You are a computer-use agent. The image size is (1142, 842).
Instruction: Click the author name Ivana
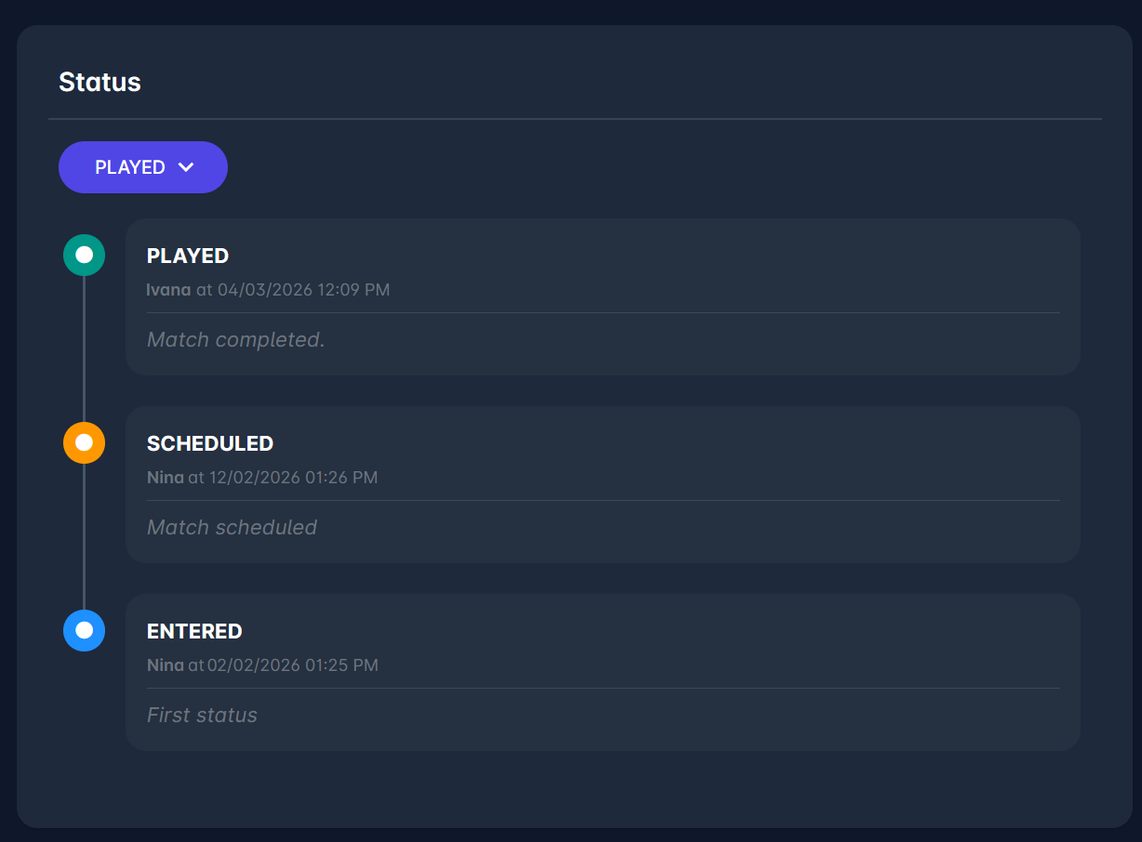pos(168,290)
